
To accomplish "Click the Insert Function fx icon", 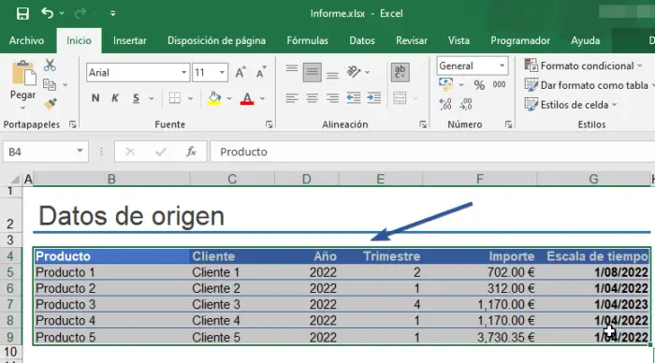I will [191, 152].
